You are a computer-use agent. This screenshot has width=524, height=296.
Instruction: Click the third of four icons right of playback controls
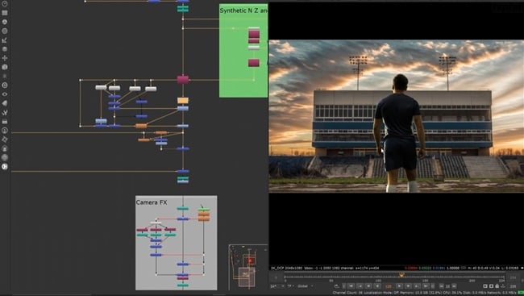click(497, 286)
